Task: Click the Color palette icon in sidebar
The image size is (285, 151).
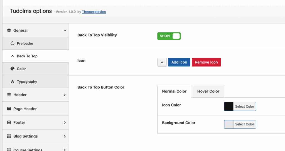Action: coord(12,69)
